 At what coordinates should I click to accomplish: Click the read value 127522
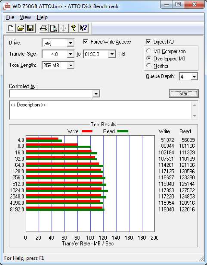click(187, 190)
